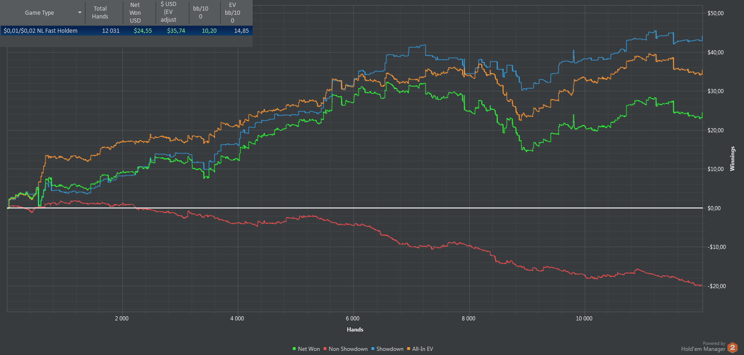744x355 pixels.
Task: Click the $24,55 net won cell
Action: [143, 31]
